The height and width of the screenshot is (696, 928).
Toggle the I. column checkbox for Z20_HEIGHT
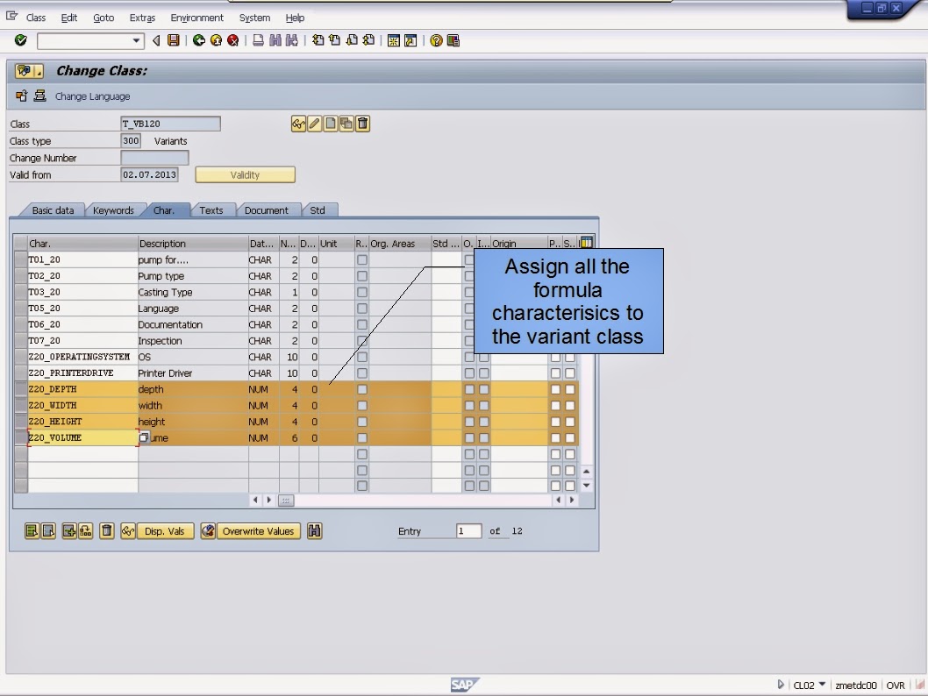click(484, 422)
